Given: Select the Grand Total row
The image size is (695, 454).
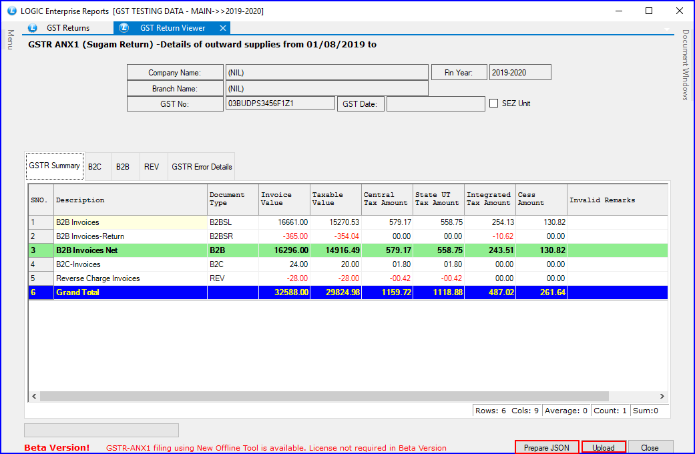Looking at the screenshot, I should pyautogui.click(x=348, y=292).
